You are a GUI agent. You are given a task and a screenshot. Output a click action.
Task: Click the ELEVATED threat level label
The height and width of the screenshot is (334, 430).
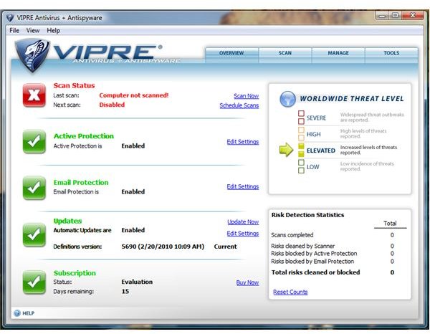(321, 151)
